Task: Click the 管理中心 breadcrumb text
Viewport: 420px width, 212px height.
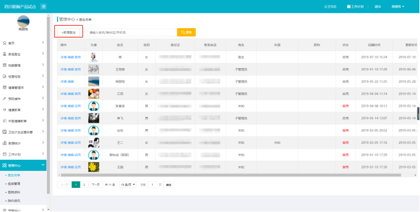Action: (x=67, y=19)
